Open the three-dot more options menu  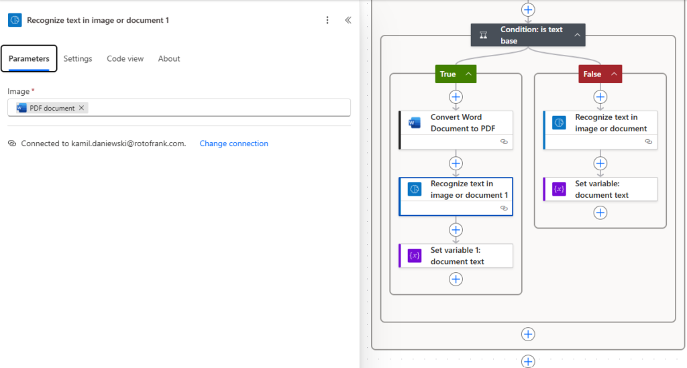327,20
